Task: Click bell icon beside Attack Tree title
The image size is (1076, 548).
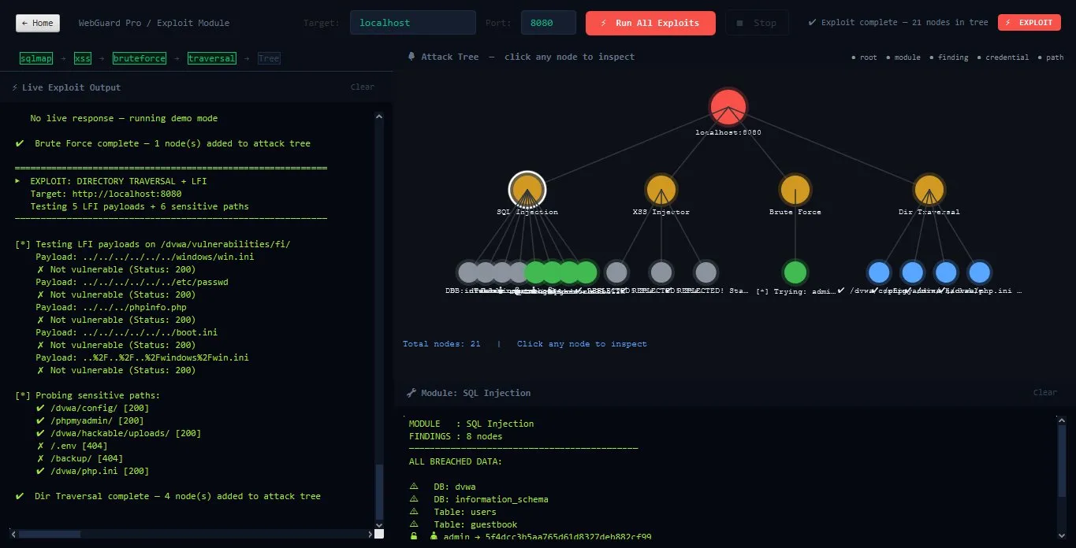Action: (411, 57)
